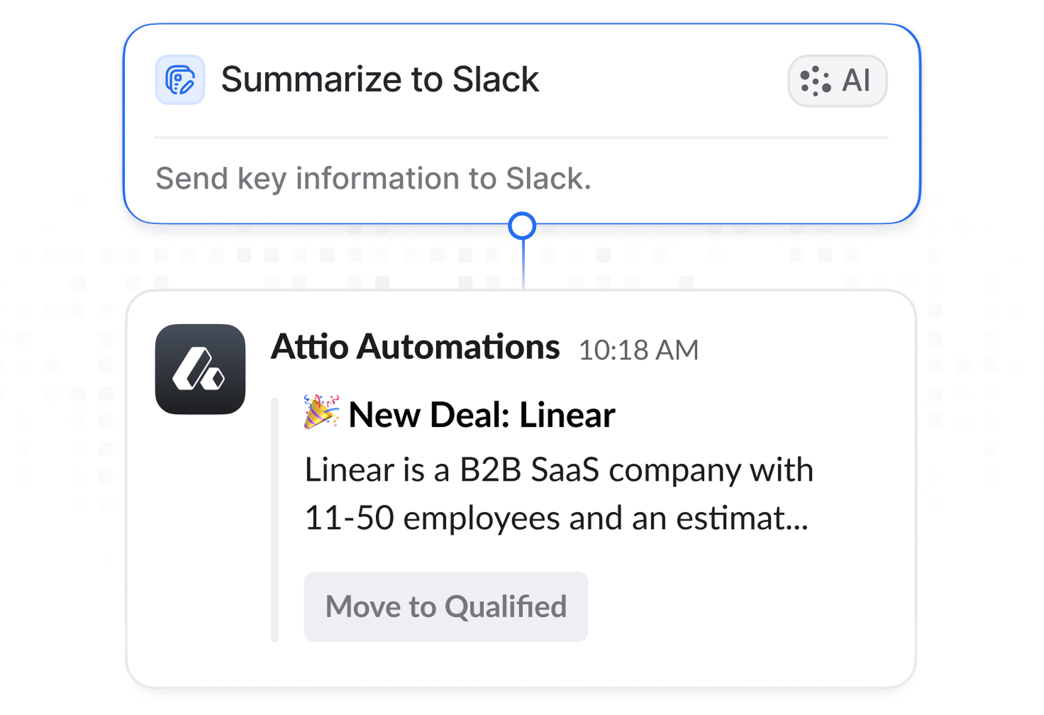Click the blue connector line between cards

[523, 265]
